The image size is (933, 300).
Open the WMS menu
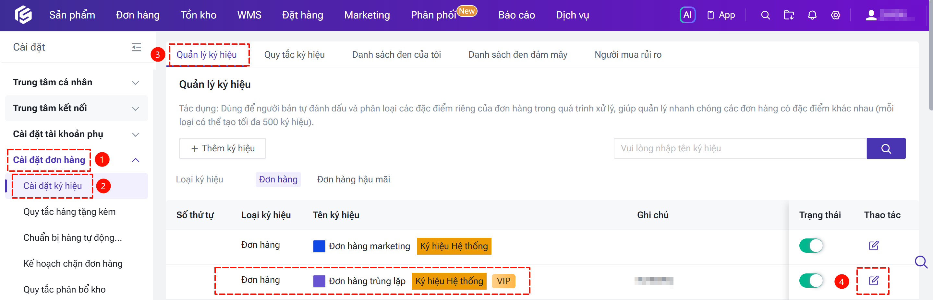(x=249, y=15)
